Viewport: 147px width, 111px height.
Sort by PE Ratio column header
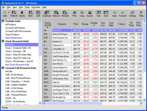(131, 24)
